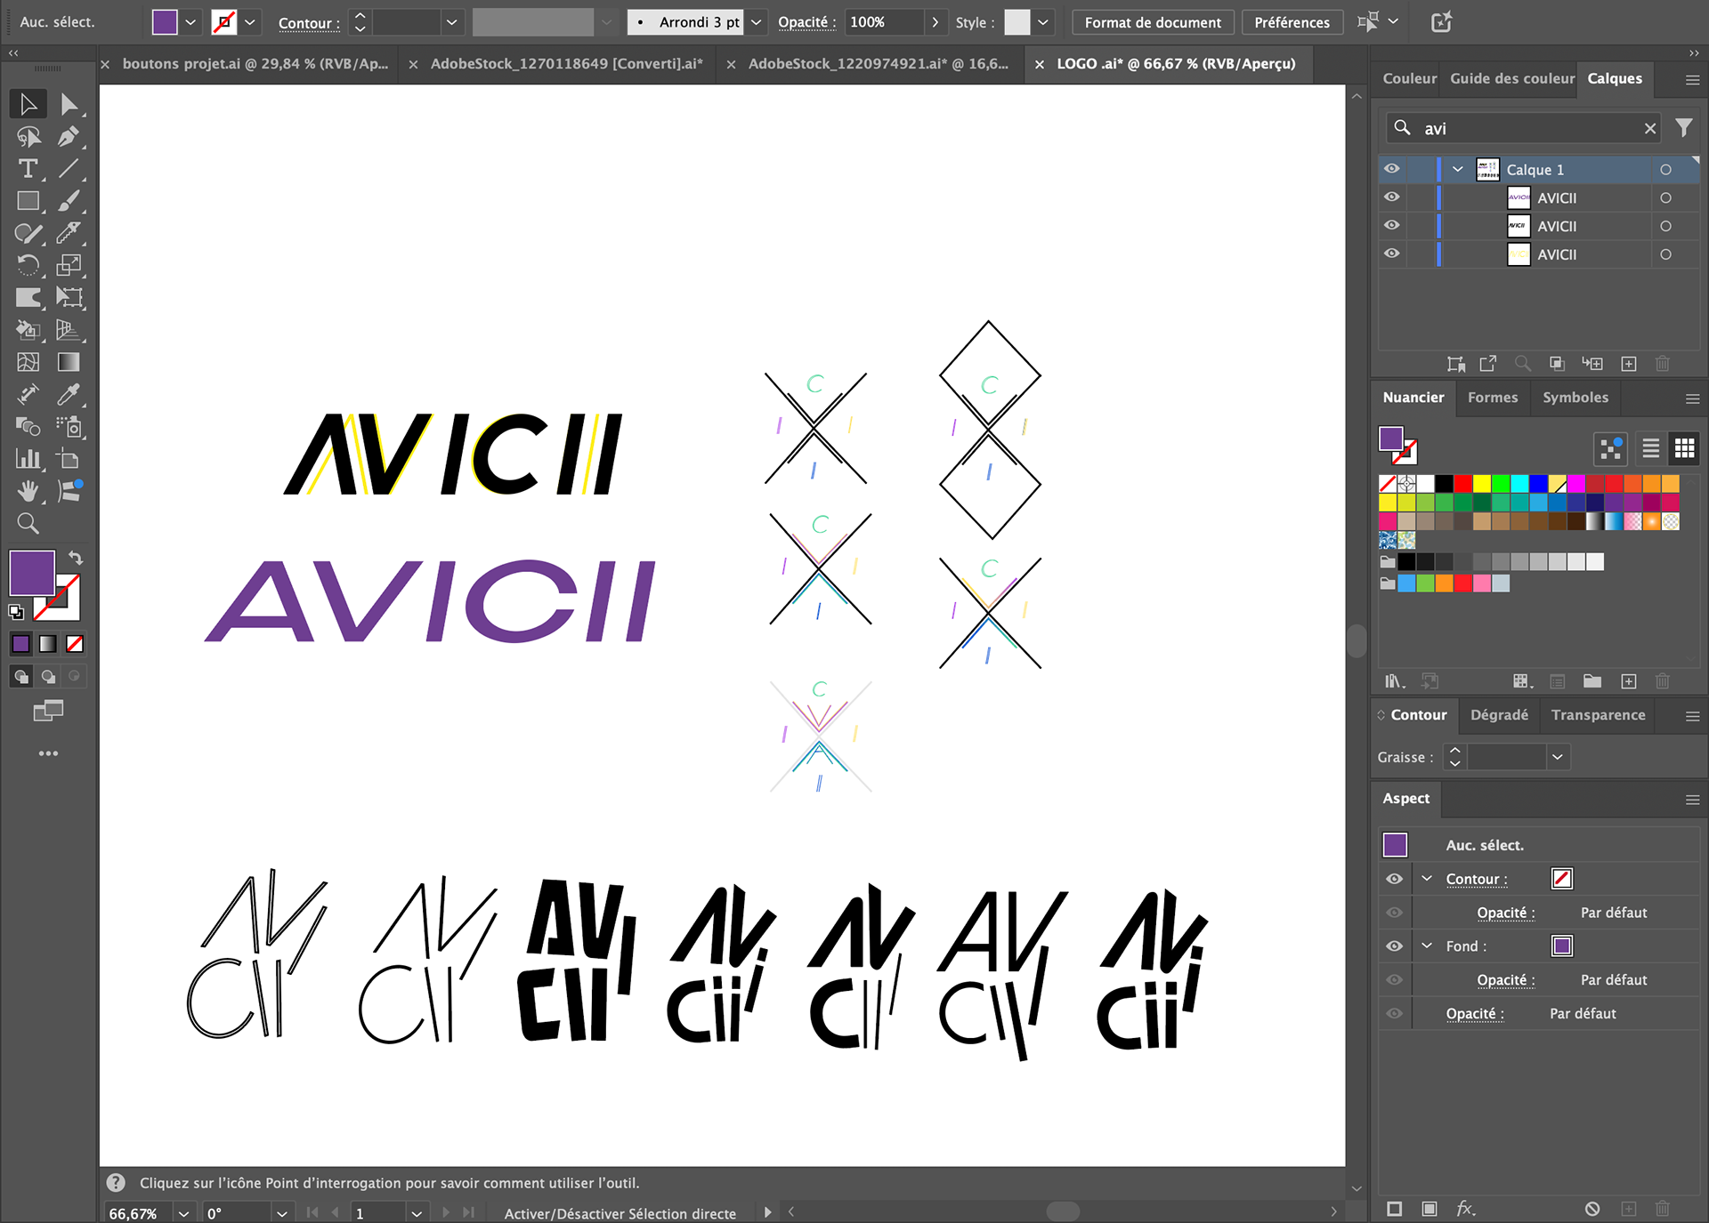Toggle Fond visibility in Aspect panel
The height and width of the screenshot is (1223, 1709).
coord(1394,945)
